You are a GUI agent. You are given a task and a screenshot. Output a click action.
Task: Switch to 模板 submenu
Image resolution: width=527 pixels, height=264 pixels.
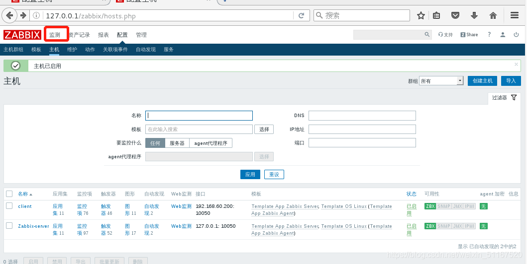pyautogui.click(x=36, y=50)
